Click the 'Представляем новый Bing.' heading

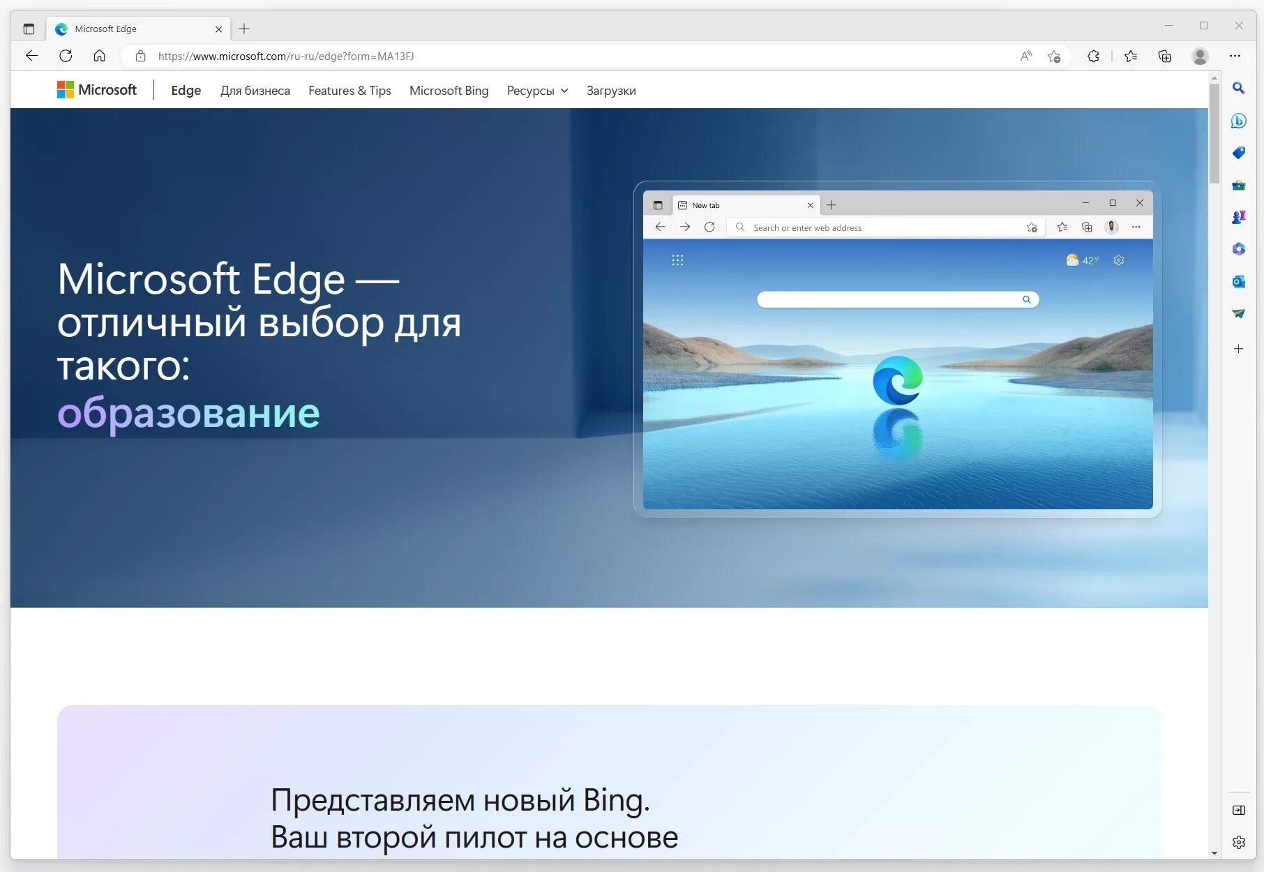pos(460,799)
